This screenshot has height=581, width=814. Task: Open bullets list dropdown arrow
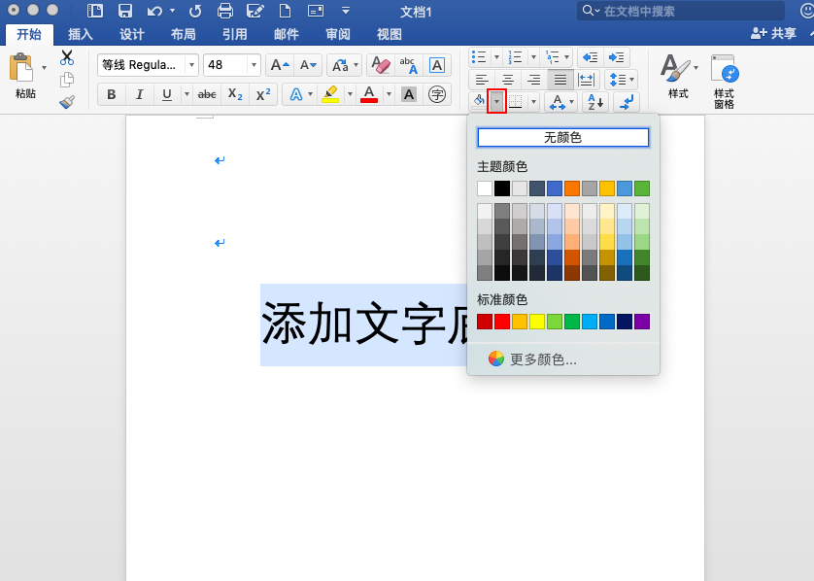click(496, 57)
